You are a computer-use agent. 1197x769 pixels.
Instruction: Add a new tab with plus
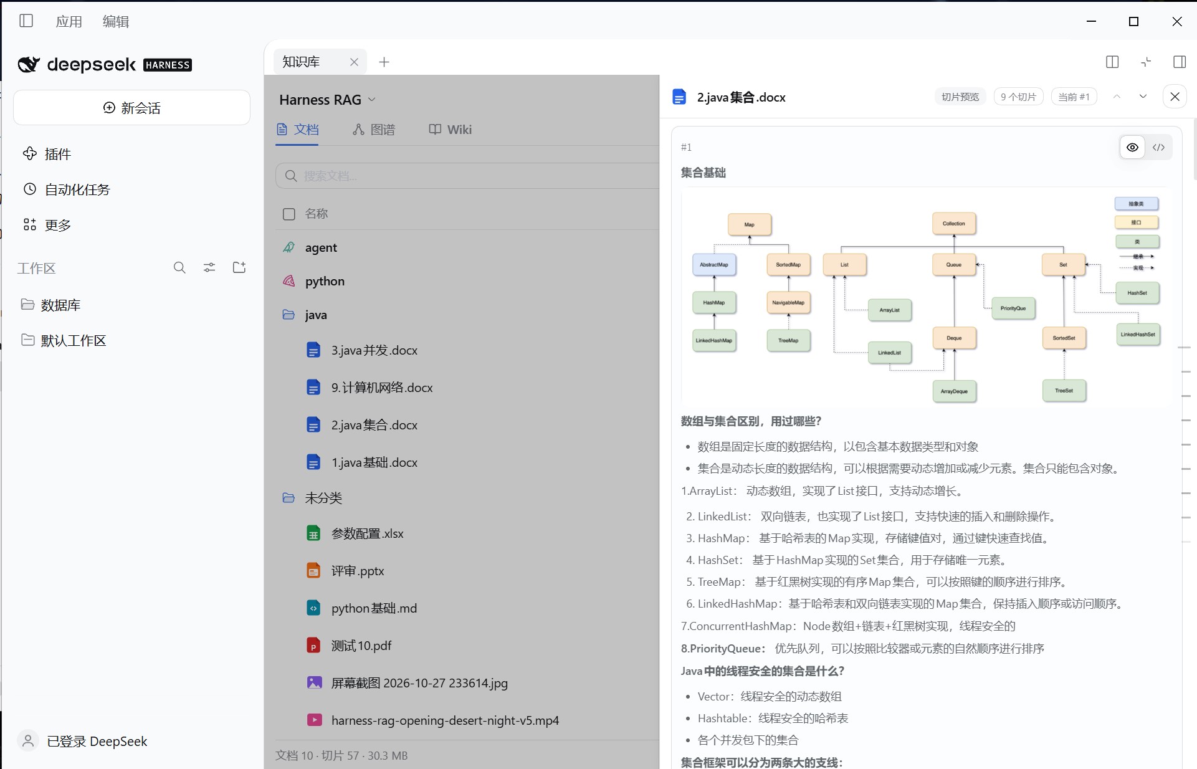tap(384, 62)
